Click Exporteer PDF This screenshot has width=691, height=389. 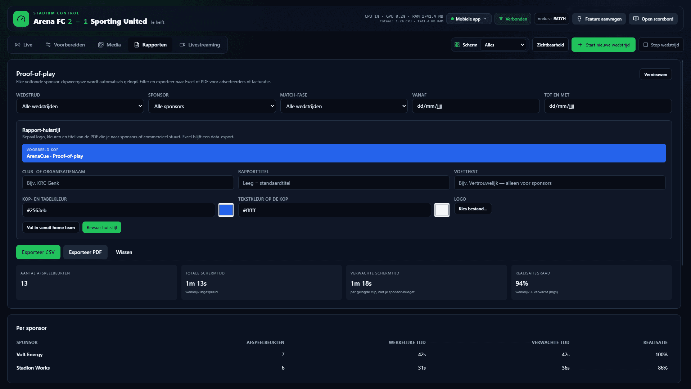pyautogui.click(x=85, y=252)
